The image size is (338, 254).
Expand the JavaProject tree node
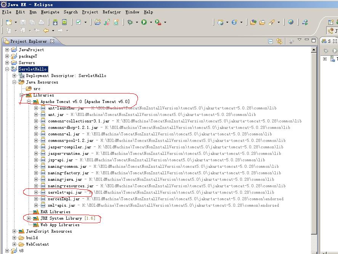tap(7, 50)
